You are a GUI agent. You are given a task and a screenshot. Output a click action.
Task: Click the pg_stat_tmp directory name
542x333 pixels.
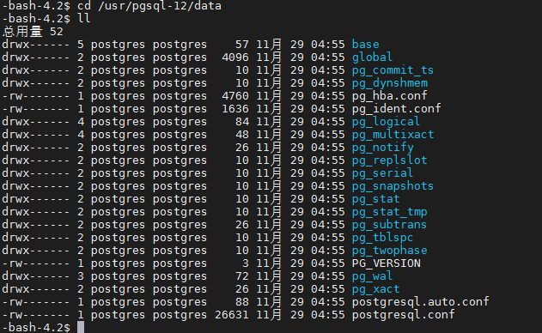click(x=390, y=212)
